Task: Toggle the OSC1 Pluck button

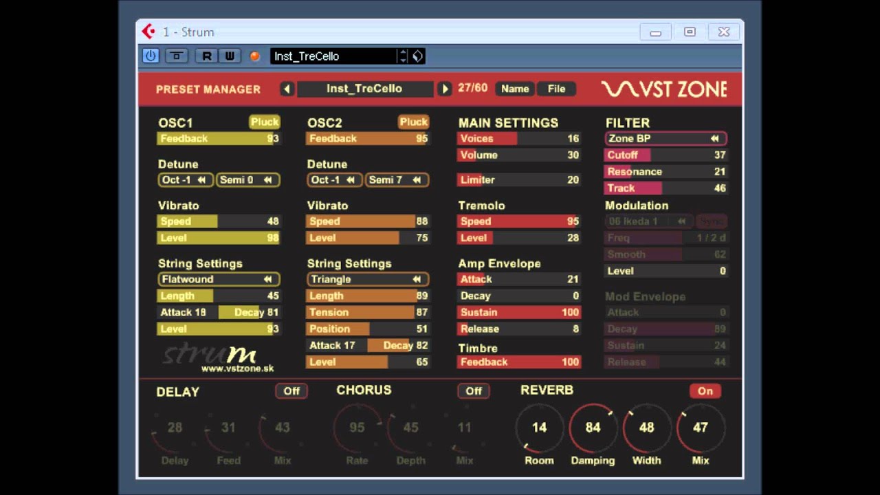Action: click(264, 122)
